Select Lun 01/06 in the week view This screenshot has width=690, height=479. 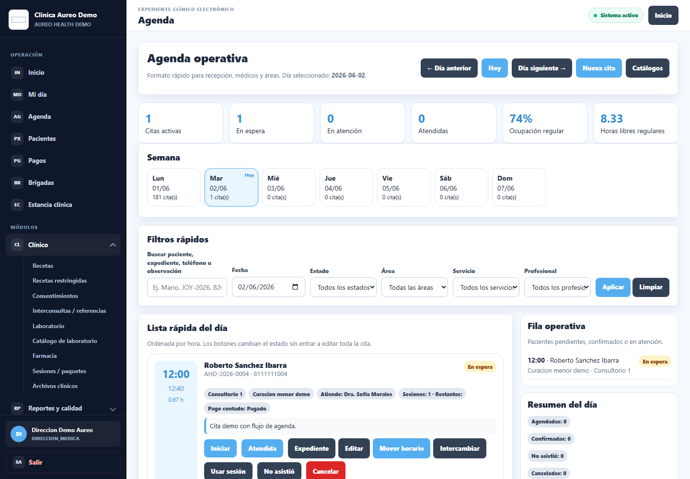click(174, 187)
